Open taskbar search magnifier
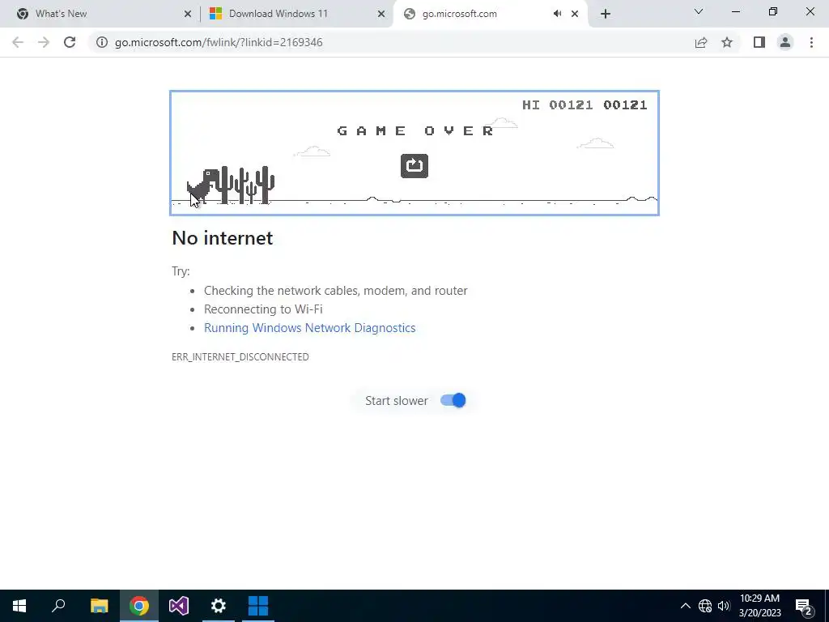The width and height of the screenshot is (829, 622). point(58,606)
